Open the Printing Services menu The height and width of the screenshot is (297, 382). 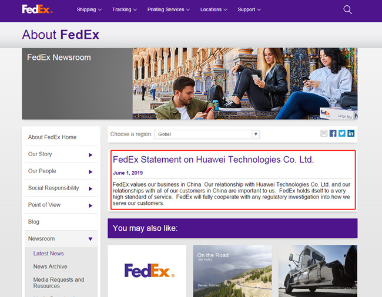[x=169, y=9]
